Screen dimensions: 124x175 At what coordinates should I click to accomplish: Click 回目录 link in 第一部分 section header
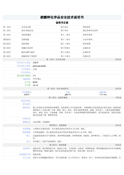coord(118,60)
